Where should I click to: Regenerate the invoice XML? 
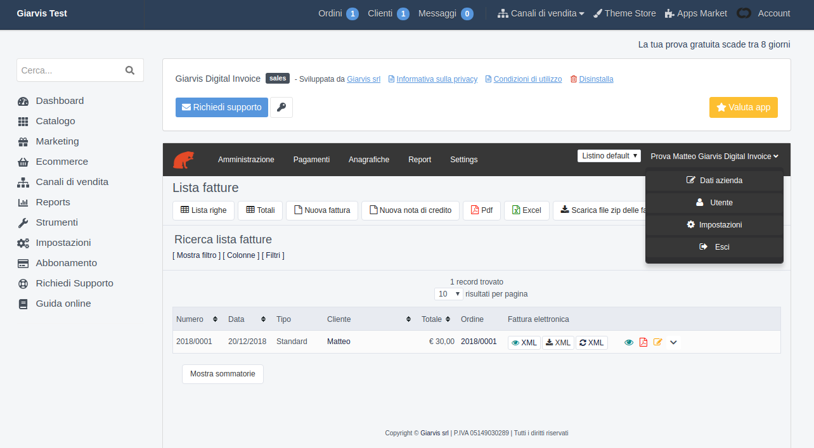coord(591,343)
